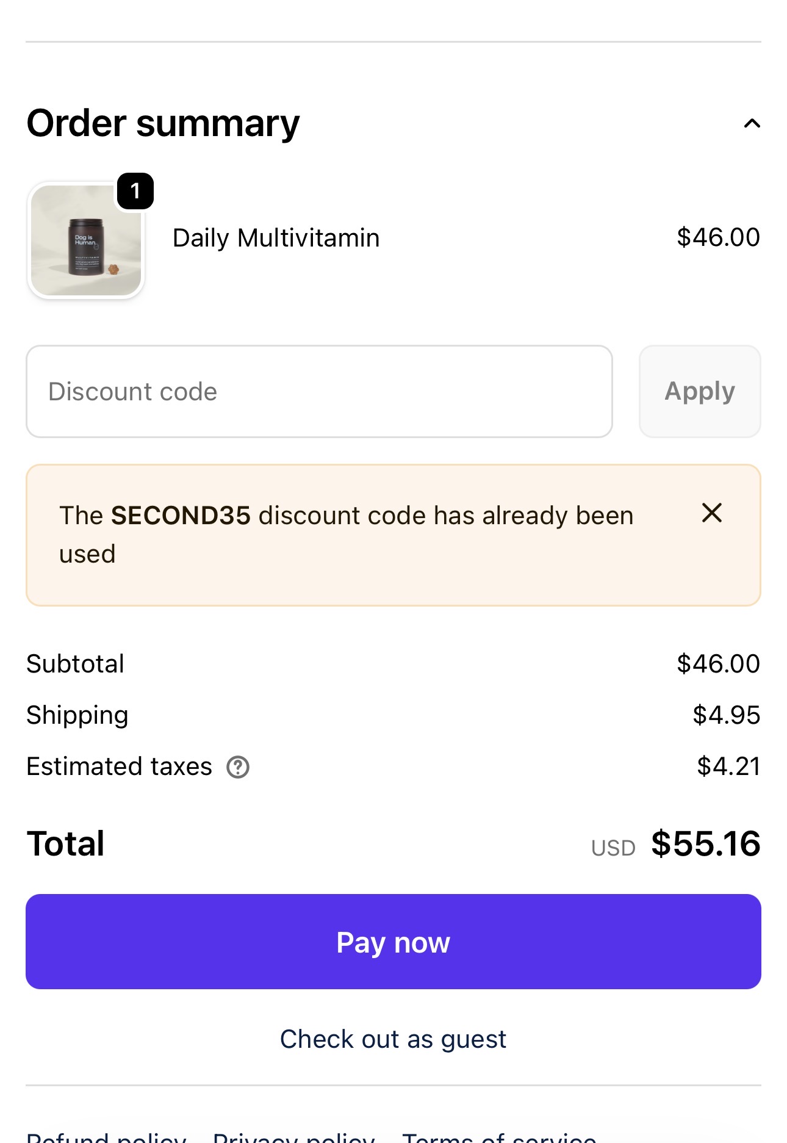
Task: Click the Daily Multivitamin product name
Action: (x=276, y=238)
